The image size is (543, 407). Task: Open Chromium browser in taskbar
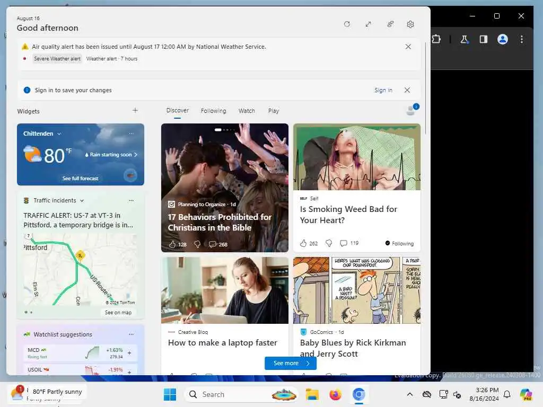(359, 394)
